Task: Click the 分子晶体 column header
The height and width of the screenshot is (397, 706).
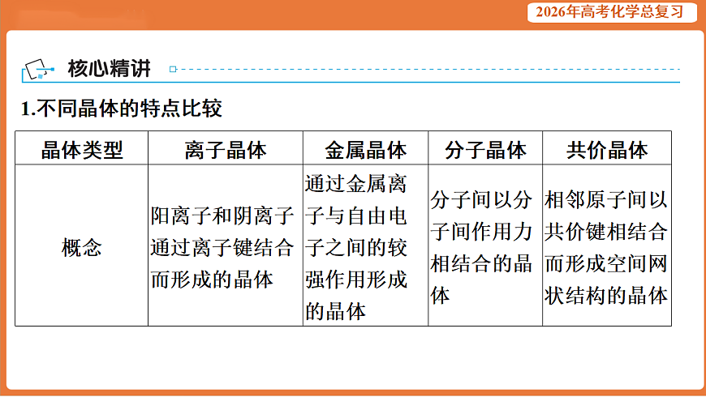Action: click(485, 148)
